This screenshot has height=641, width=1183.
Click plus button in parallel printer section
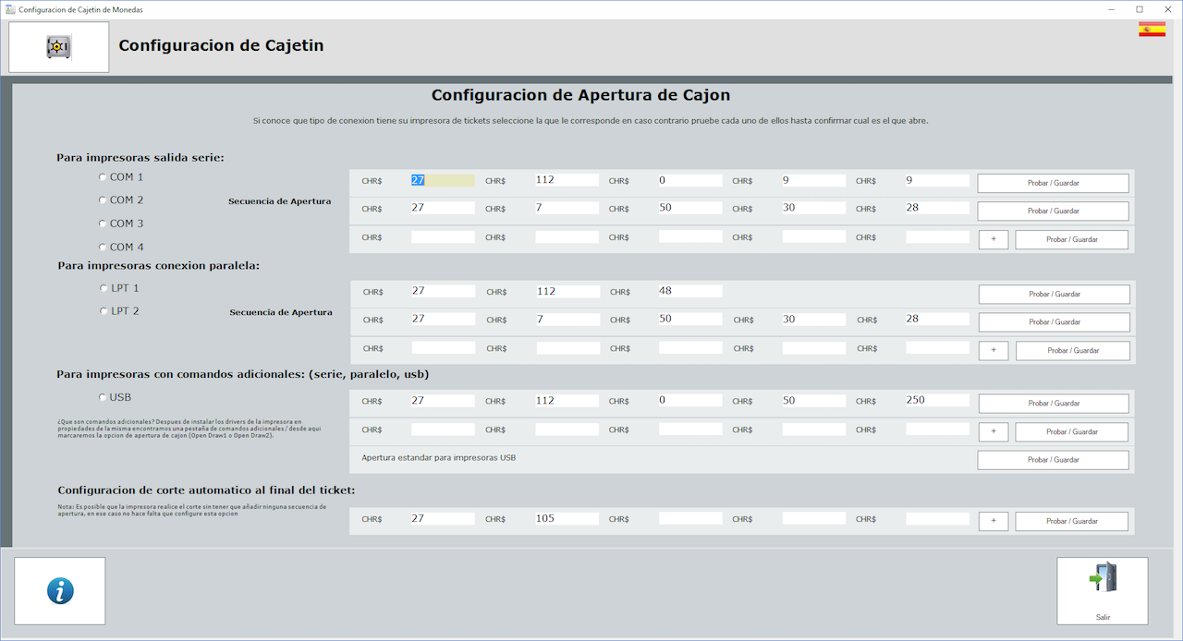[x=994, y=350]
